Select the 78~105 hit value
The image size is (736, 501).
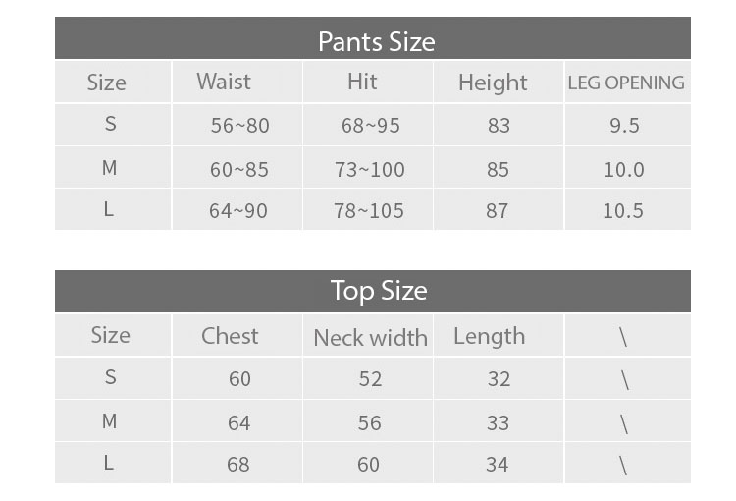[x=368, y=209]
